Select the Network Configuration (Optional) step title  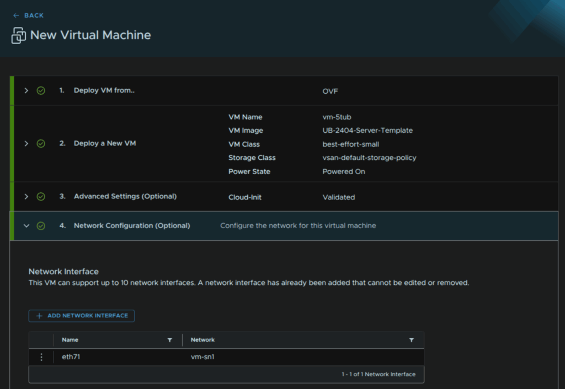(132, 225)
